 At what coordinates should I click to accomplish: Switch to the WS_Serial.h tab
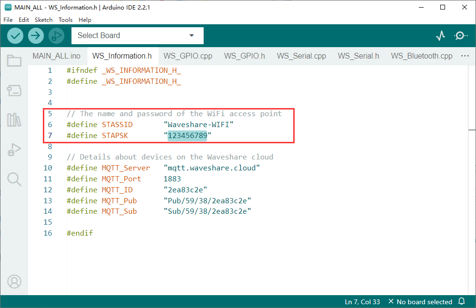(358, 56)
